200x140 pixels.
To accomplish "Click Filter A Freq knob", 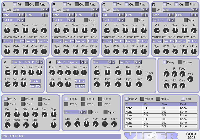I will [8, 72].
